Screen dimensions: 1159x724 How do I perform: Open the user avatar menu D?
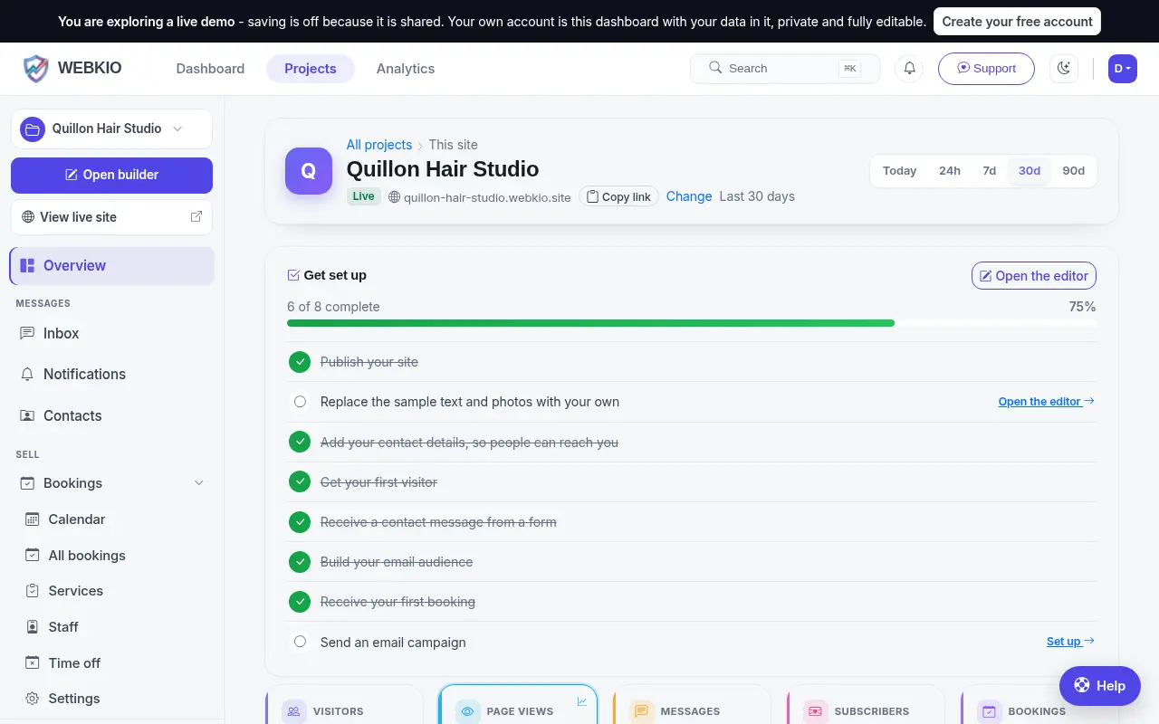tap(1122, 68)
